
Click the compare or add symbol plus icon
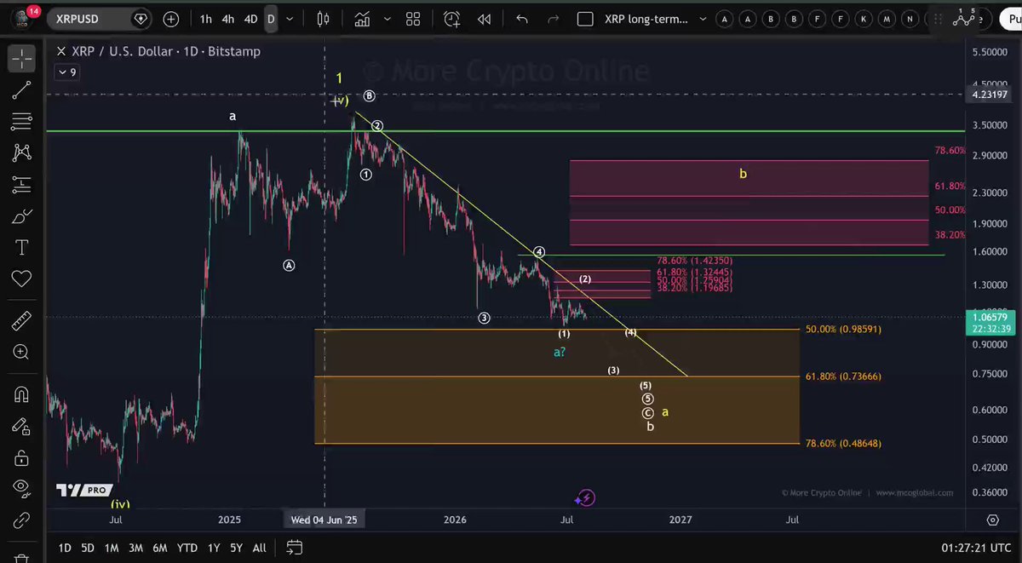point(171,19)
